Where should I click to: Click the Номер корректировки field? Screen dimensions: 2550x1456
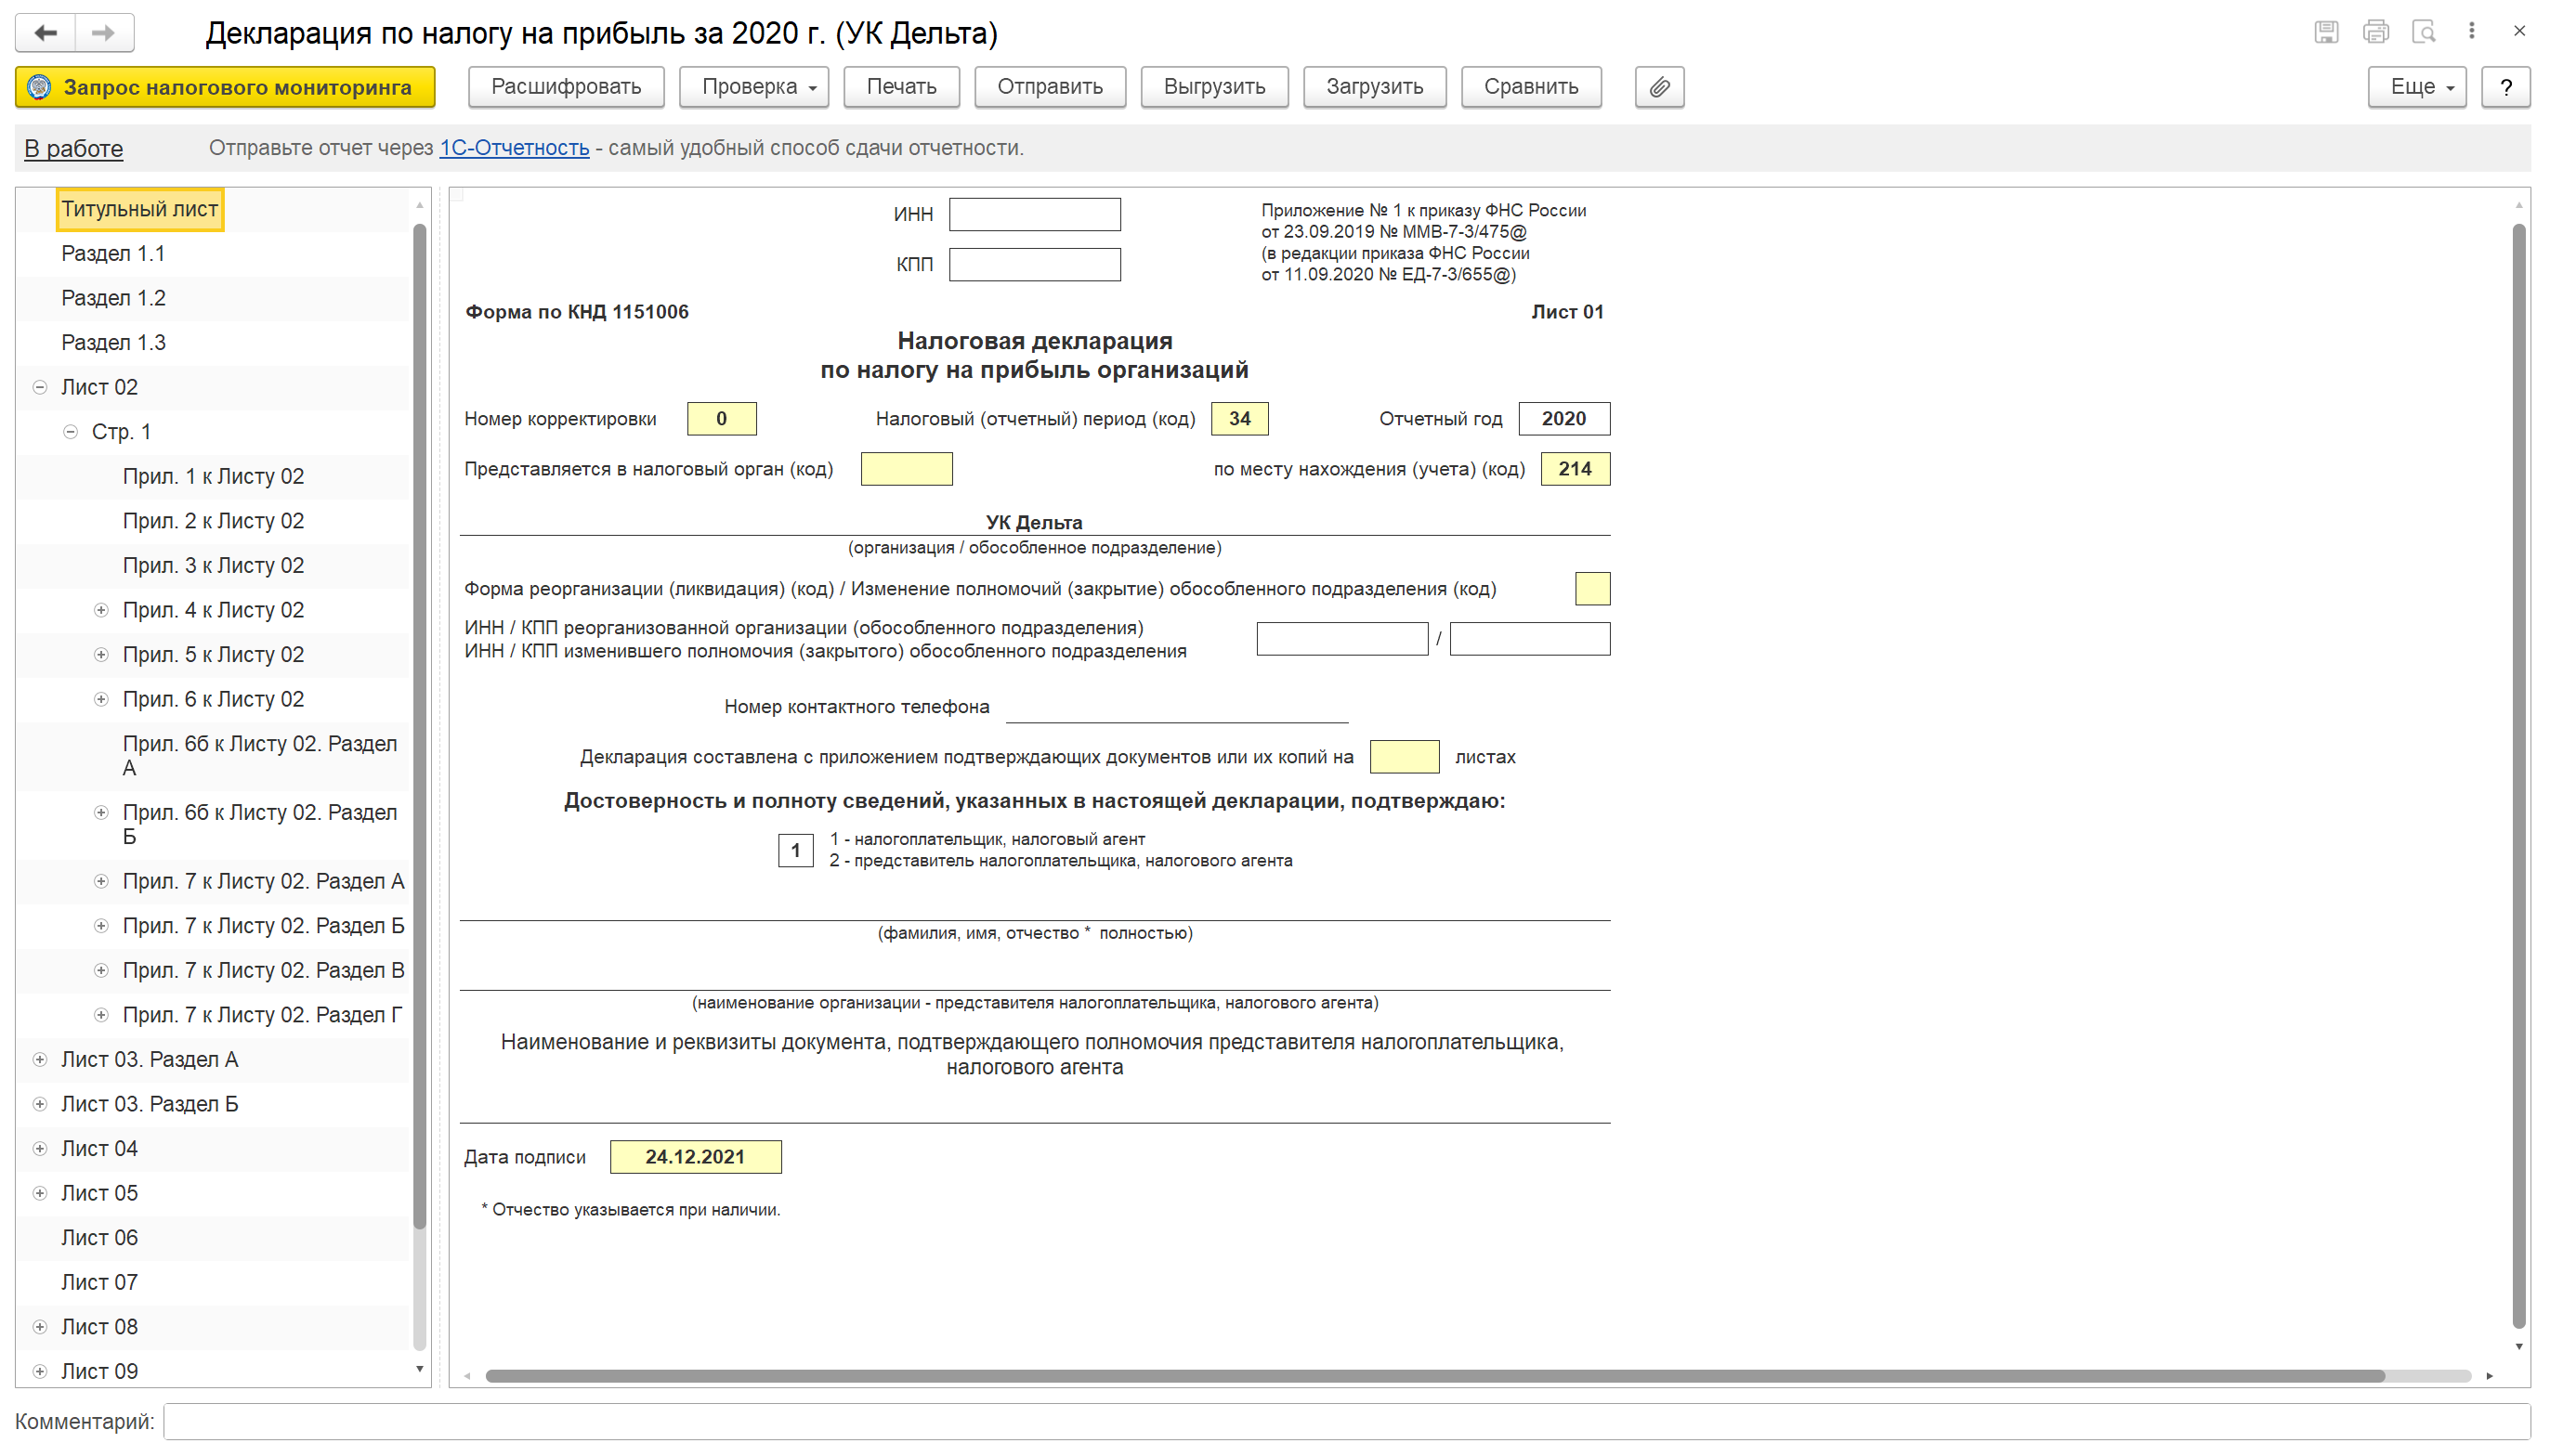pyautogui.click(x=721, y=419)
